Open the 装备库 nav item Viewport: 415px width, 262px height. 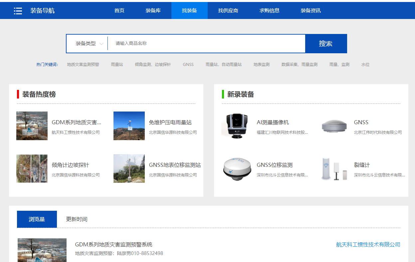153,11
